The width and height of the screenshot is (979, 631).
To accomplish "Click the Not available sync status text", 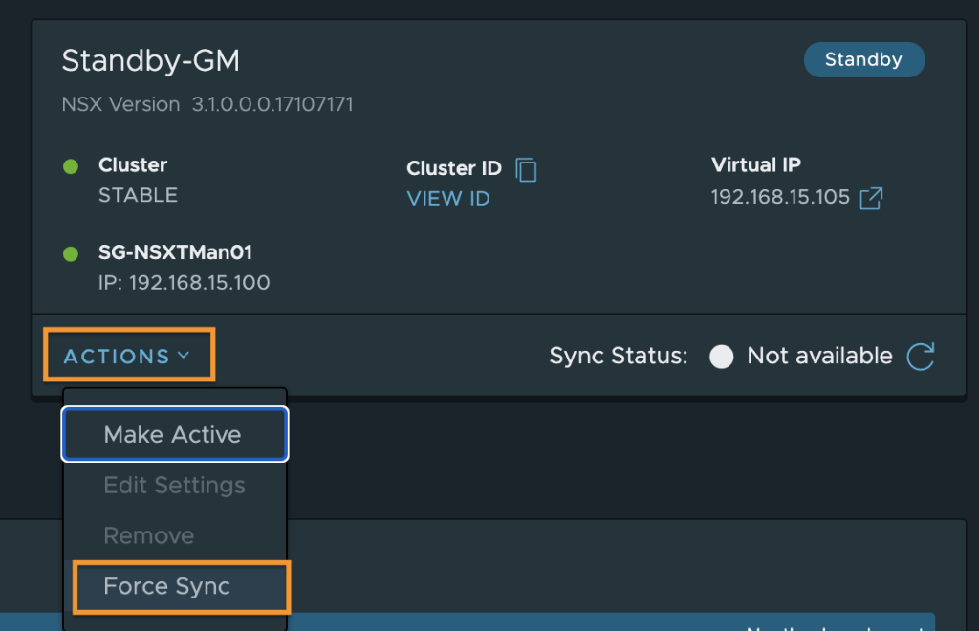I will [x=819, y=356].
